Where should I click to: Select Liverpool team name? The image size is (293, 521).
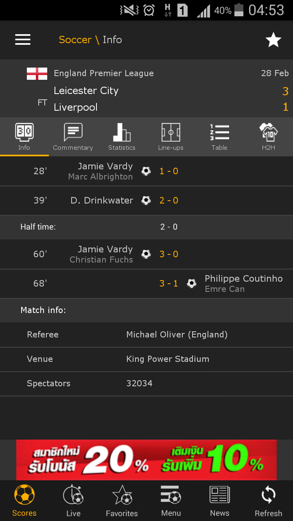click(x=76, y=107)
